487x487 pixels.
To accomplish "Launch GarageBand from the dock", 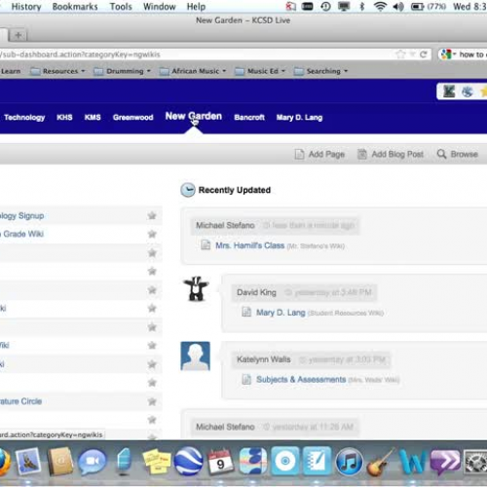I will click(380, 462).
